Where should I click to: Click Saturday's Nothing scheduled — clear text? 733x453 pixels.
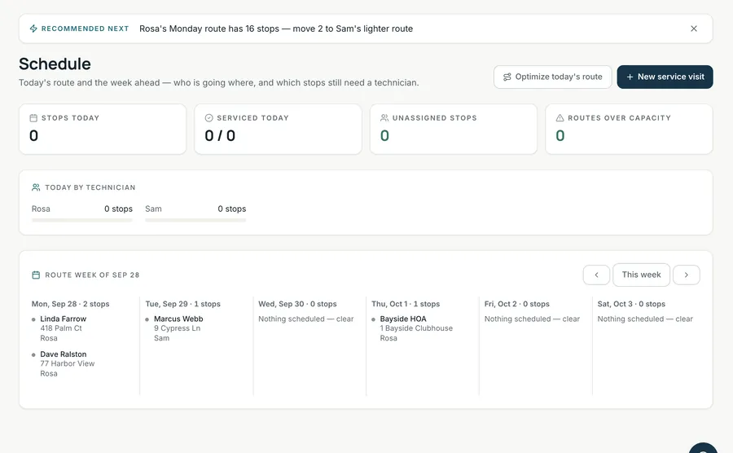tap(645, 319)
